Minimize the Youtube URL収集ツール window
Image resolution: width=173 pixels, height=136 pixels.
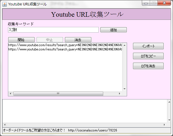(146, 3)
